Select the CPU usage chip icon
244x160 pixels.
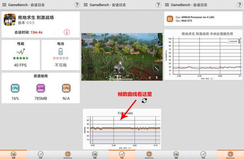(x=15, y=88)
